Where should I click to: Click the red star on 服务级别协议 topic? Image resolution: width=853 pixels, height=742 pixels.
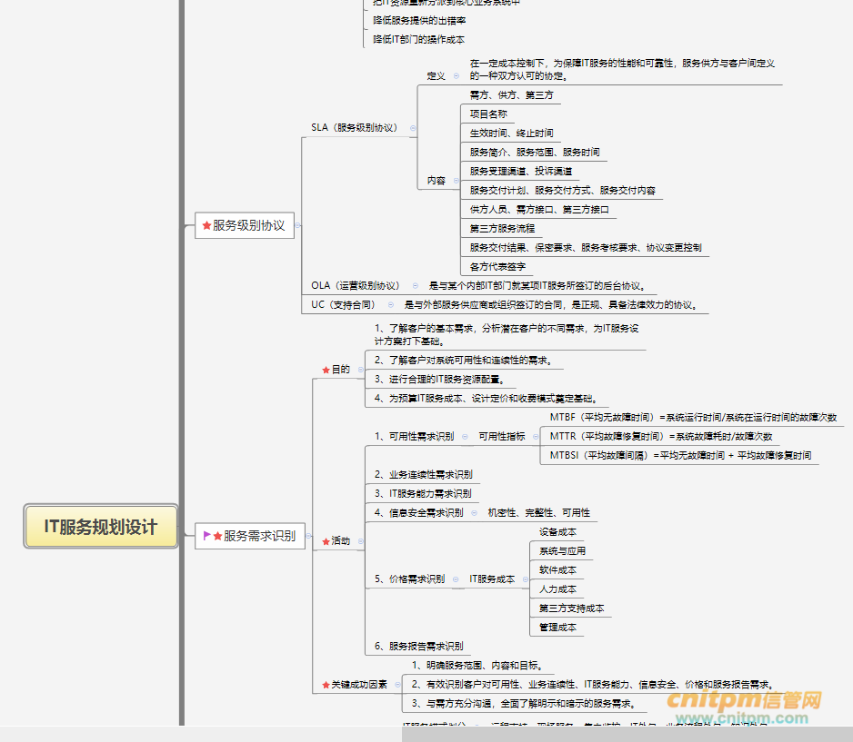point(206,225)
